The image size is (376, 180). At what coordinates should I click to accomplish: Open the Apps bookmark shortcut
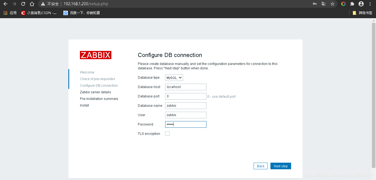pyautogui.click(x=10, y=13)
